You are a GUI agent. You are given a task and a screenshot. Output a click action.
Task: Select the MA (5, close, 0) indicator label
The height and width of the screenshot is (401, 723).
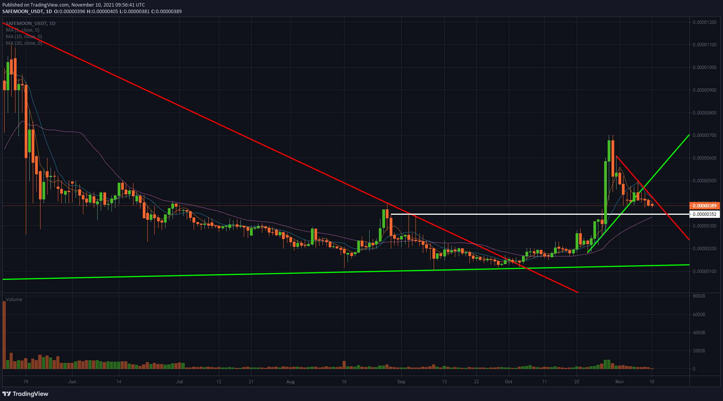(22, 30)
